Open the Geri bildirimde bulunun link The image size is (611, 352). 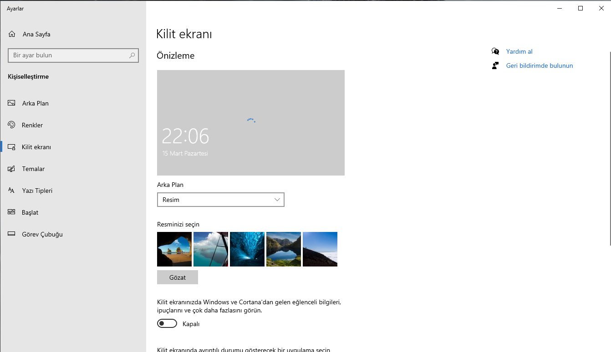point(540,65)
